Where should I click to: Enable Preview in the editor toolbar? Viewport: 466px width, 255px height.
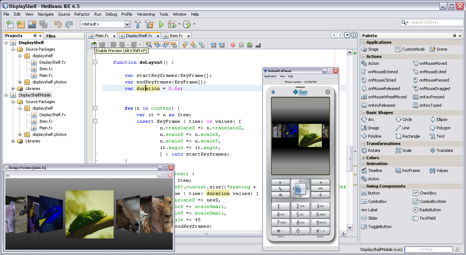(x=94, y=45)
